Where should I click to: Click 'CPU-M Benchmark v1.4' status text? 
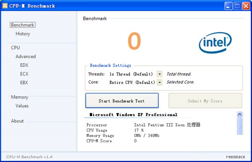[29, 157]
